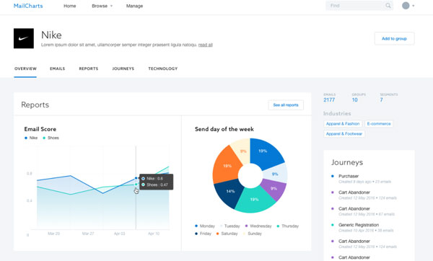The width and height of the screenshot is (433, 261).
Task: Click See all reports button
Action: point(286,105)
